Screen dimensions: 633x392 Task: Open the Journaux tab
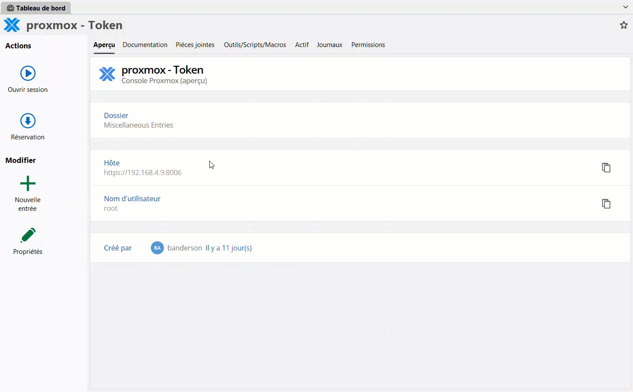pos(329,45)
